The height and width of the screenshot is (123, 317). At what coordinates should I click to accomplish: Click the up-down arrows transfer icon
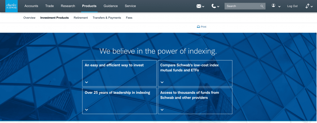point(307,6)
